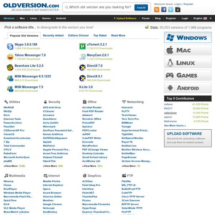Click See More Users link
This screenshot has width=215, height=215.
175,126
